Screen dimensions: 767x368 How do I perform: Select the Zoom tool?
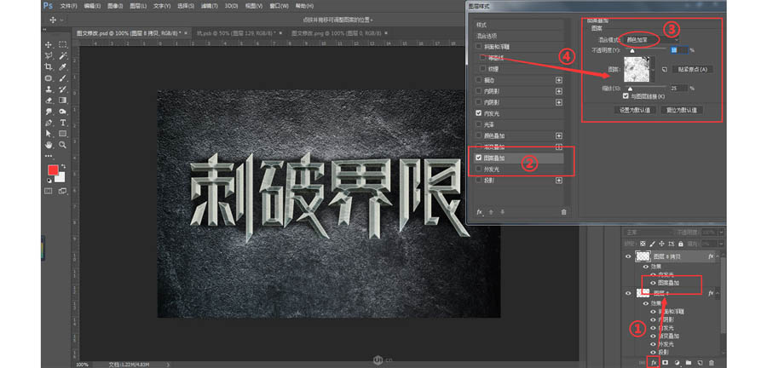pyautogui.click(x=62, y=145)
